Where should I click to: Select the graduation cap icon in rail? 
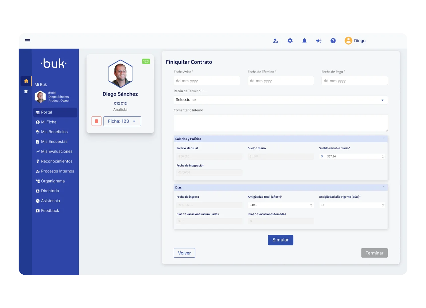tap(26, 92)
